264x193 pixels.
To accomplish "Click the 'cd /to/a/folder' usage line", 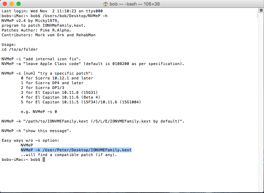I will [20, 49].
